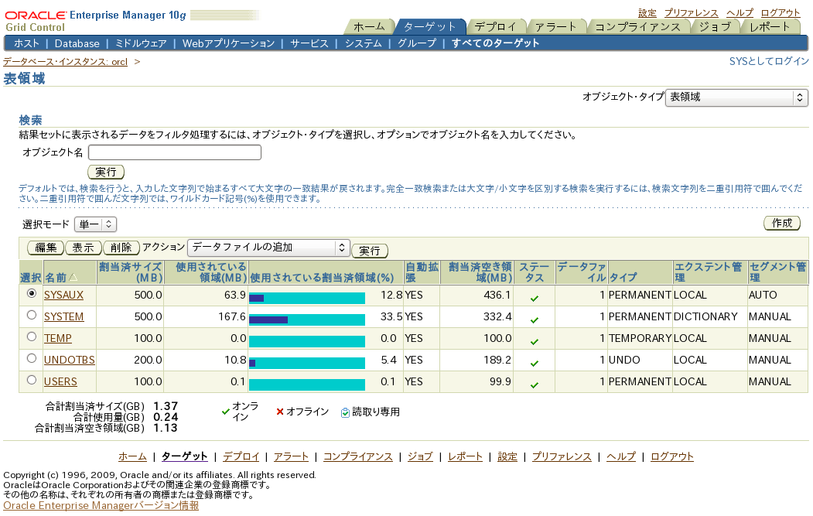The width and height of the screenshot is (813, 516).
Task: Click the オフライン legend red X icon
Action: pyautogui.click(x=280, y=412)
